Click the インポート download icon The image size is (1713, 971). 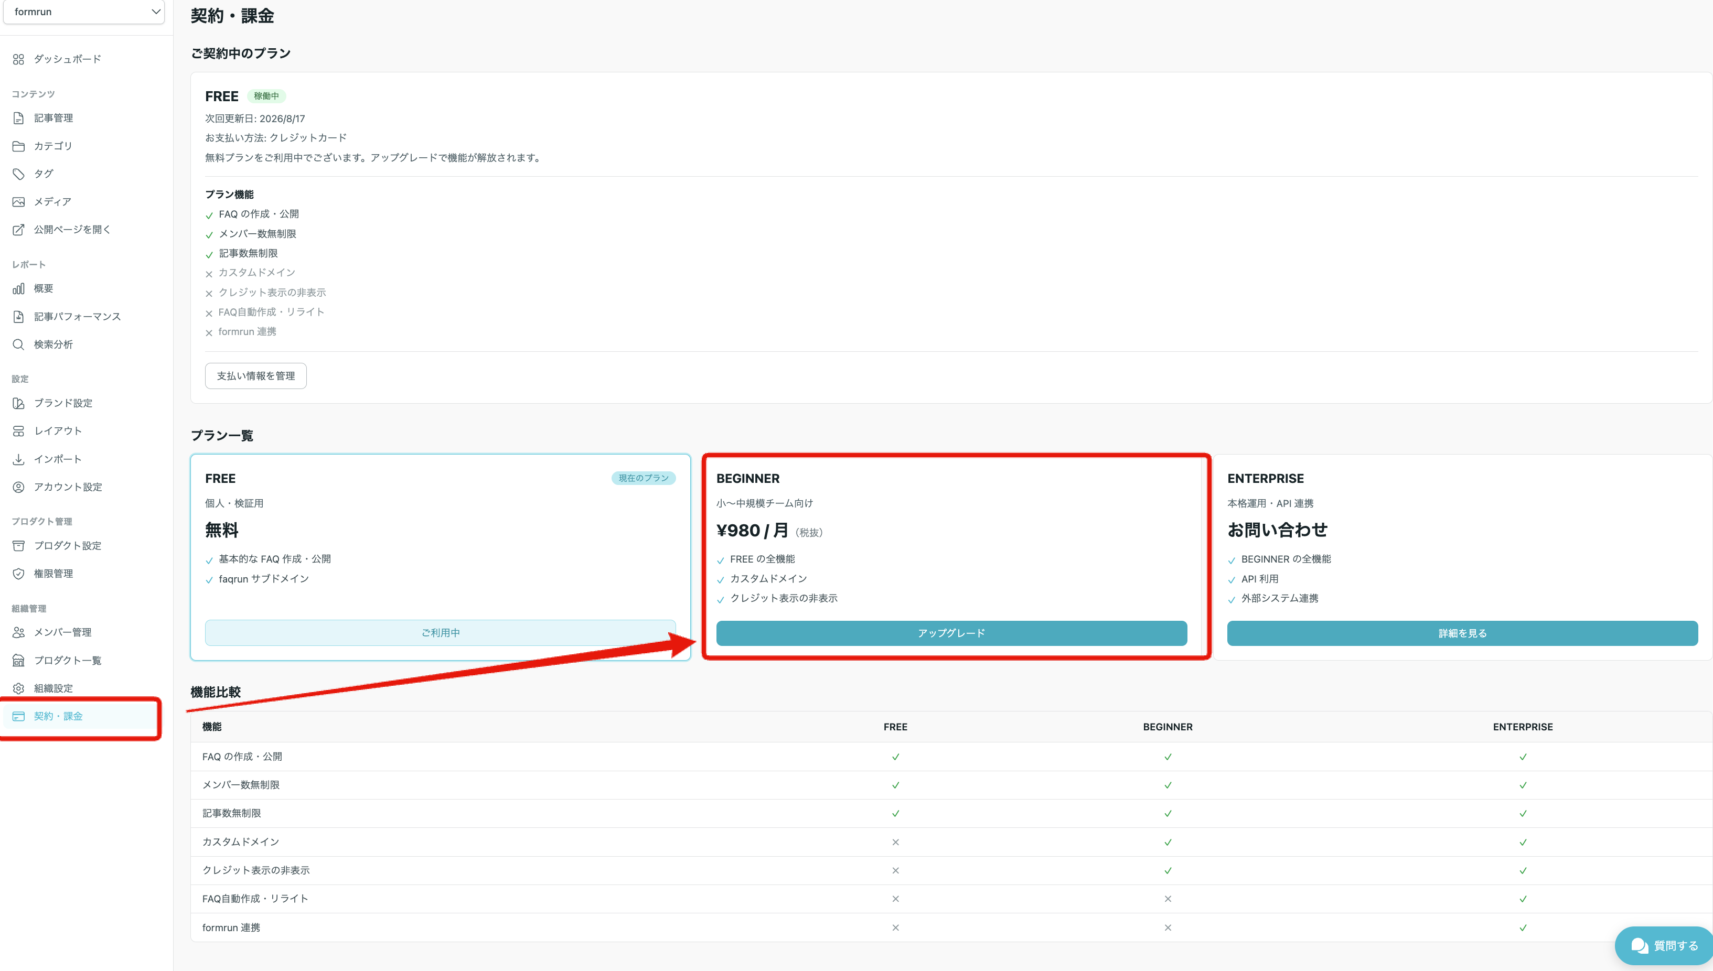[19, 459]
